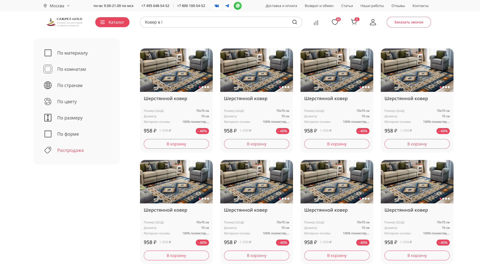Open the shopping cart icon
Screen dimensions: 480x279
354,22
